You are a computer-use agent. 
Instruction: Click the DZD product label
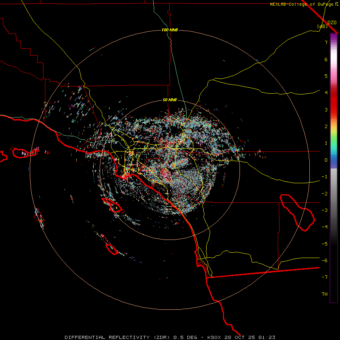click(x=332, y=22)
